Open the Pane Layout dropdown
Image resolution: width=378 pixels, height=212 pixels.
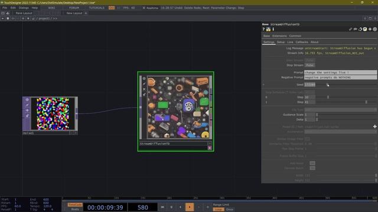coord(24,13)
